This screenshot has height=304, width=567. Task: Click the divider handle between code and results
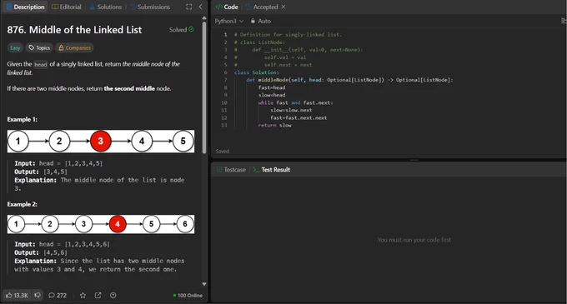click(x=414, y=160)
